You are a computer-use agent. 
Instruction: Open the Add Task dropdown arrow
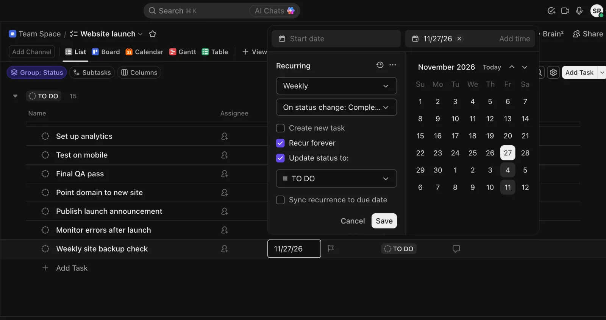[602, 72]
